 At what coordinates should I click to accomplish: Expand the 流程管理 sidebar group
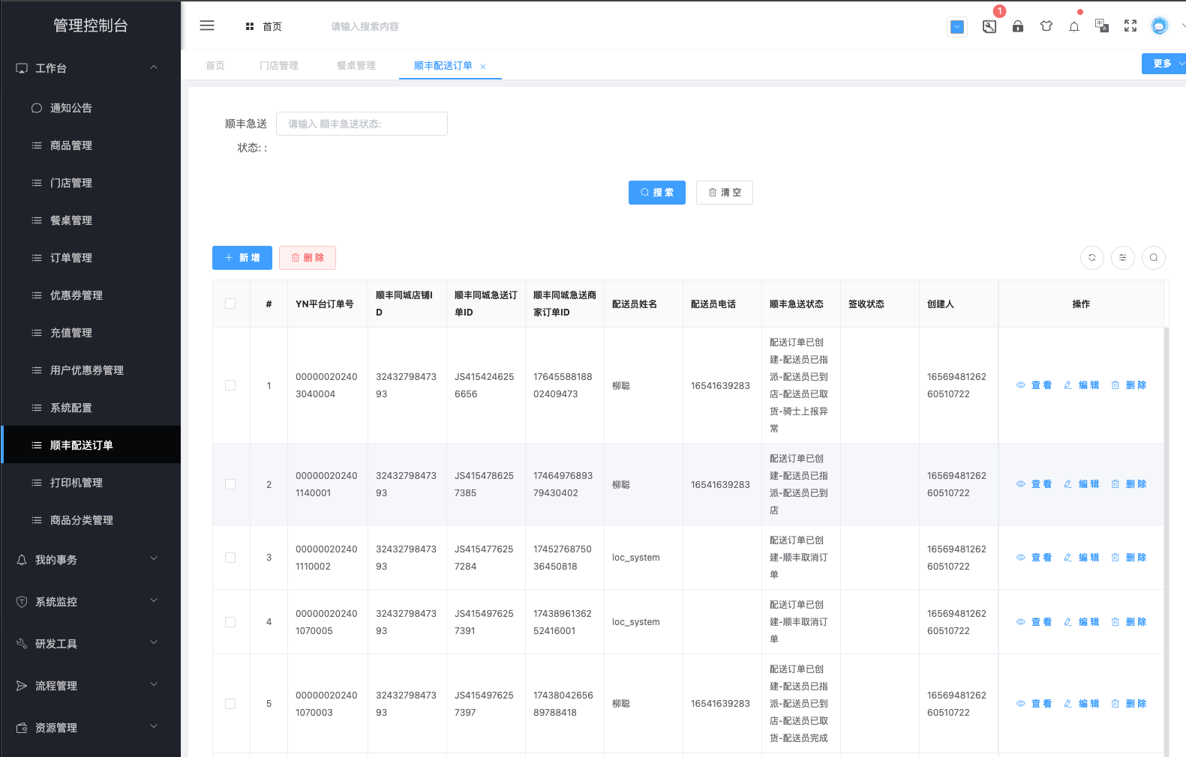pyautogui.click(x=91, y=686)
